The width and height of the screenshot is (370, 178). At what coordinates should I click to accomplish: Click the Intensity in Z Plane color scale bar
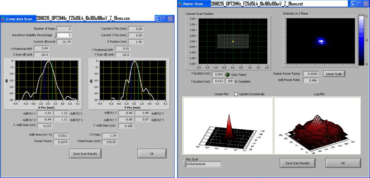361,40
